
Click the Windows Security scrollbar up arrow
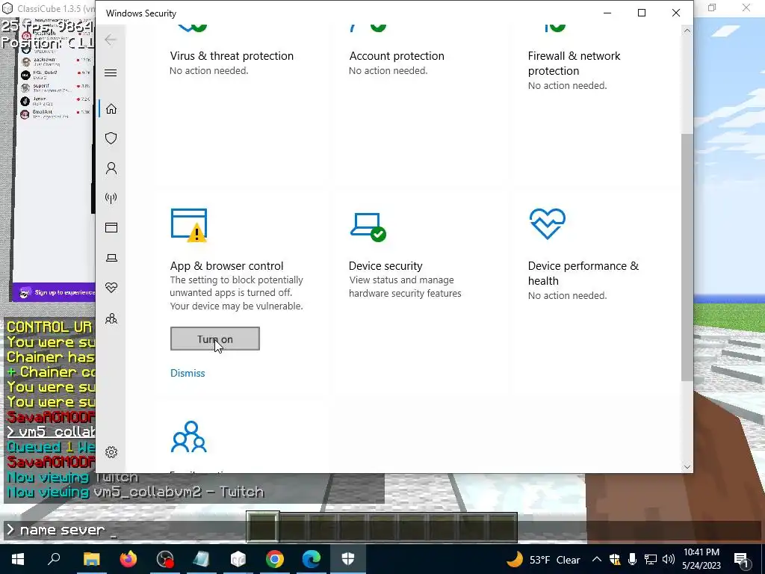click(x=687, y=31)
